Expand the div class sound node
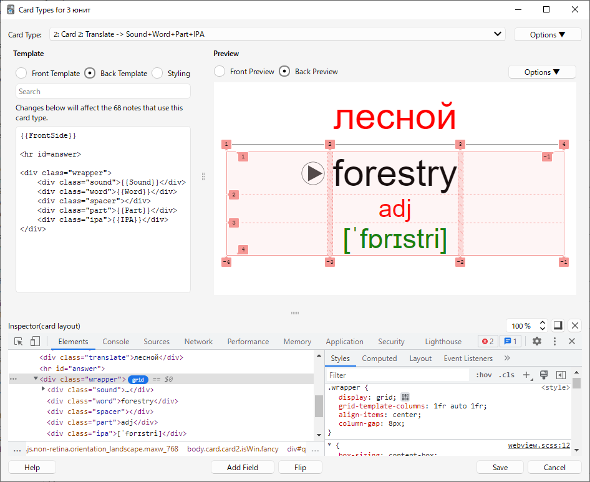The height and width of the screenshot is (482, 590). (43, 389)
